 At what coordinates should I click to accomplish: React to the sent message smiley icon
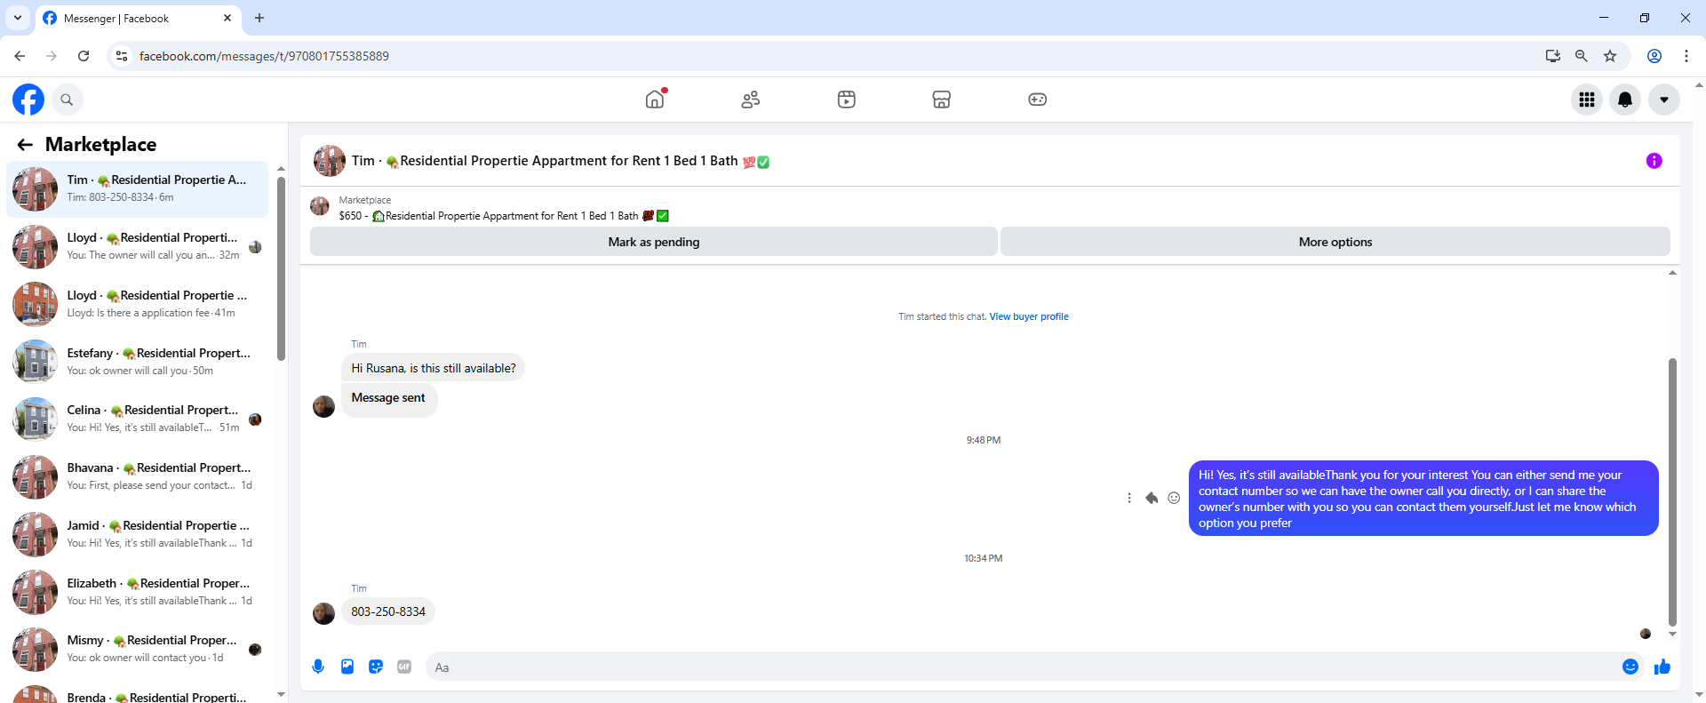click(x=1174, y=498)
